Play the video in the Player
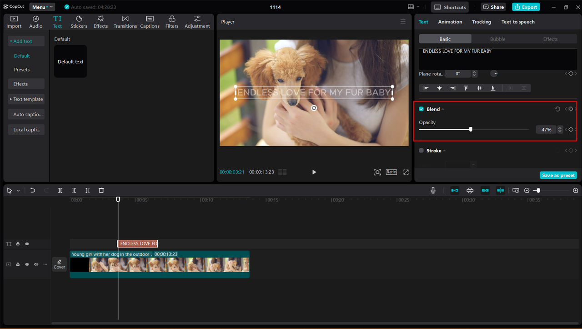The height and width of the screenshot is (329, 582). [314, 172]
